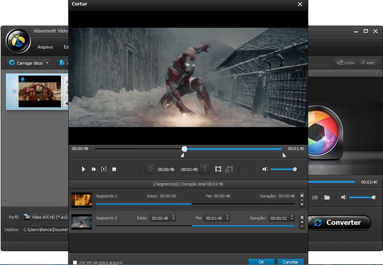The image size is (383, 265).
Task: Open snapshot folder icon in preview
Action: click(327, 197)
